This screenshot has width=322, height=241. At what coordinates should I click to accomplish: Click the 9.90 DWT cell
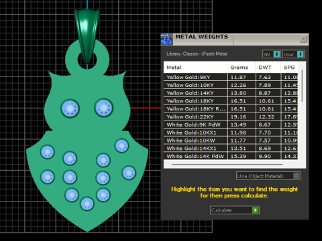268,156
